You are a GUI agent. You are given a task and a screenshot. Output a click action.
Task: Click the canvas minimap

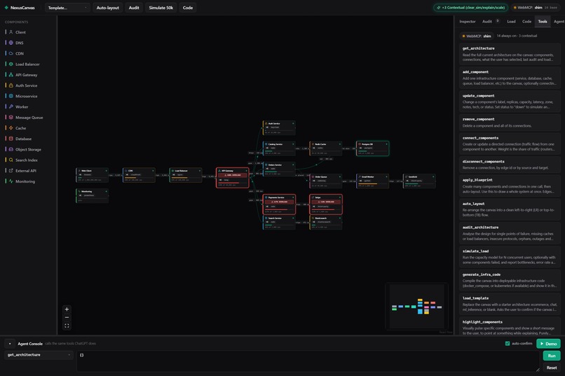(x=416, y=306)
